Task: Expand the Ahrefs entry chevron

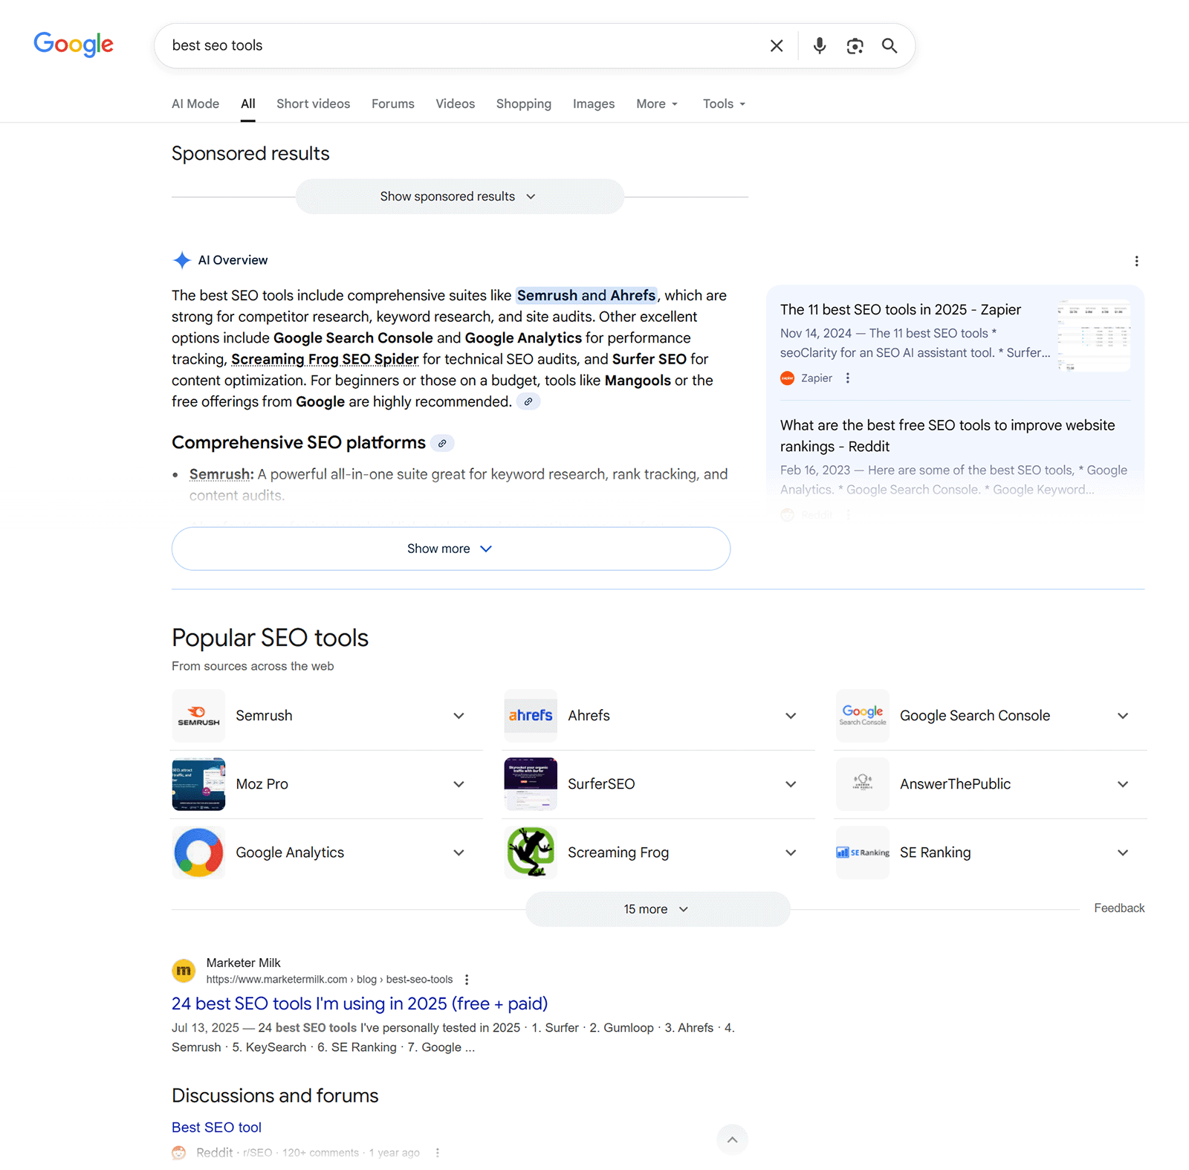Action: 790,715
